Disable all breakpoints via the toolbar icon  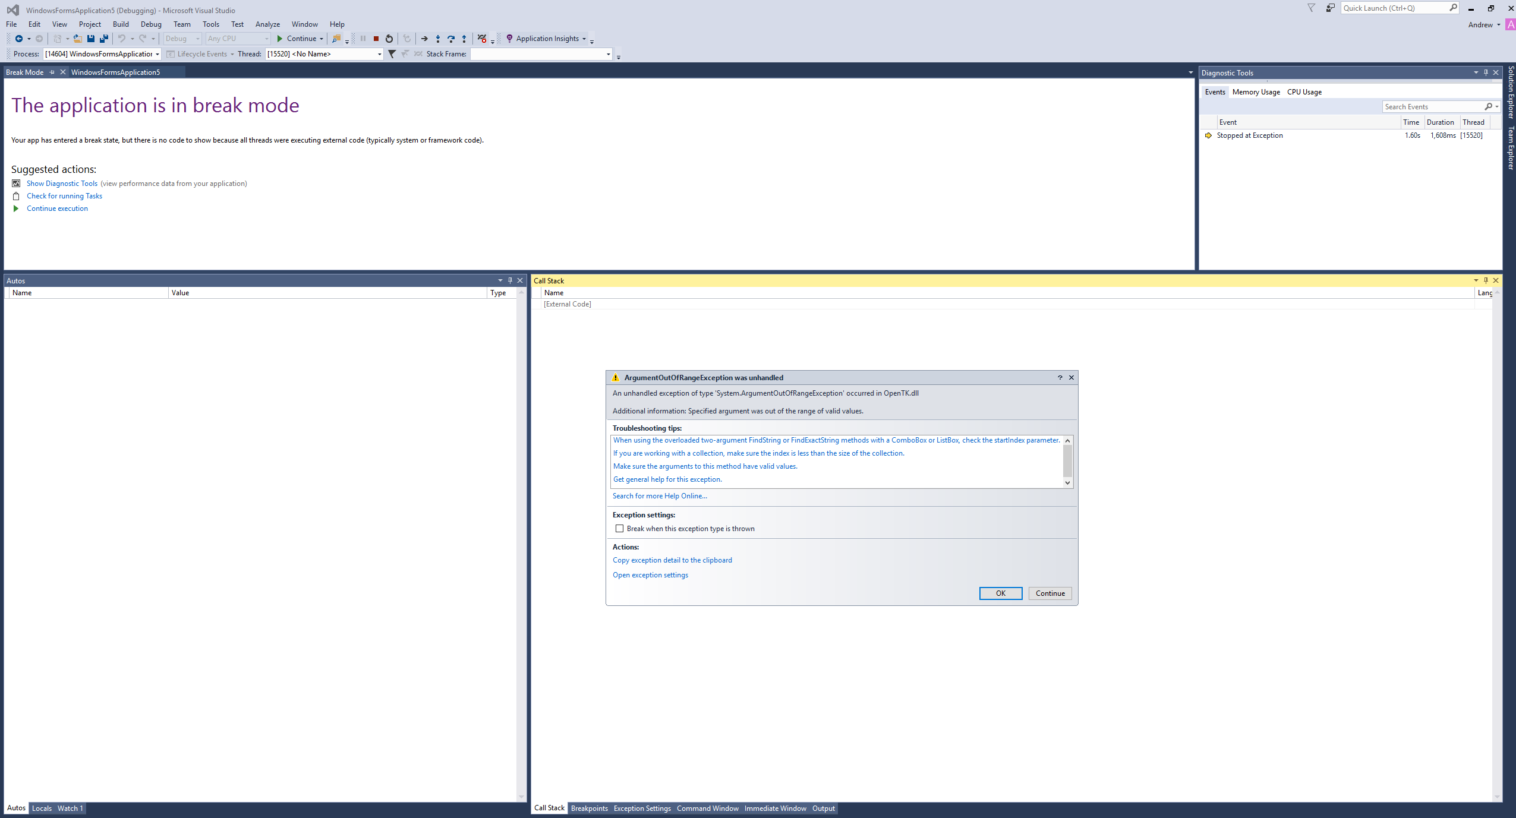pyautogui.click(x=483, y=39)
